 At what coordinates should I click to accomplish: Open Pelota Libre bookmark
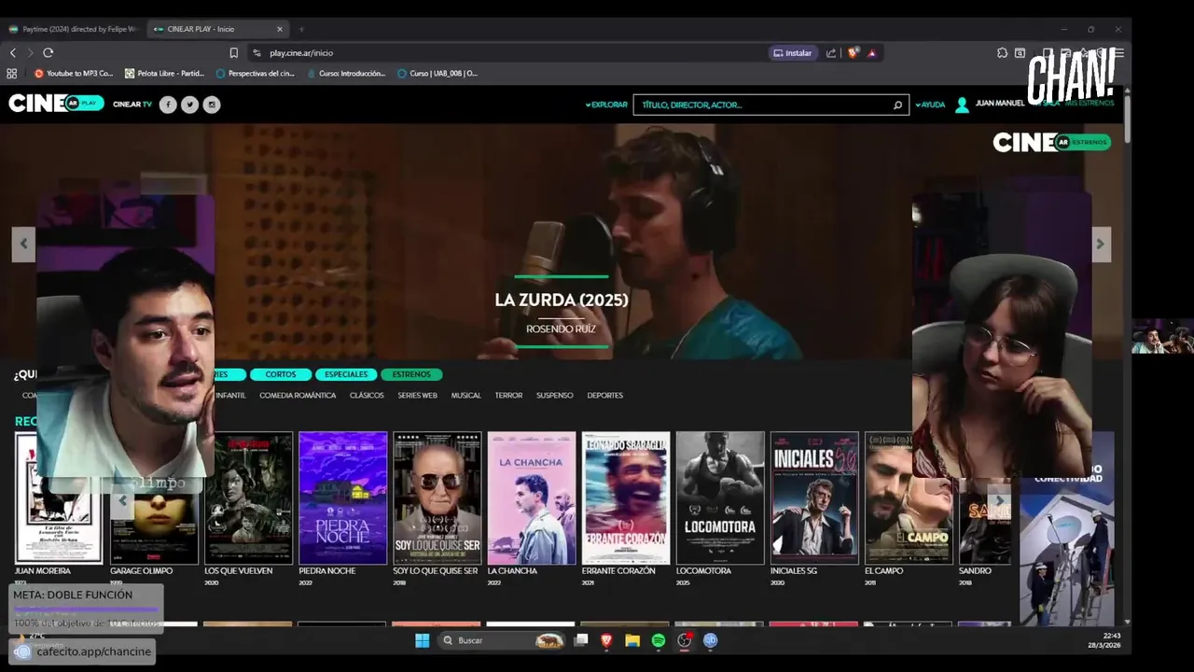tap(164, 73)
